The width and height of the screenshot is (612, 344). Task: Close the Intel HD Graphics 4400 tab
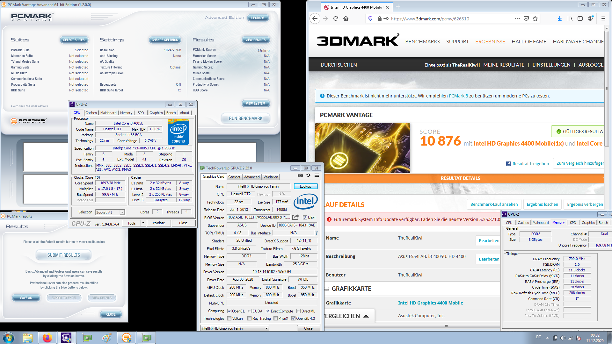(x=387, y=7)
